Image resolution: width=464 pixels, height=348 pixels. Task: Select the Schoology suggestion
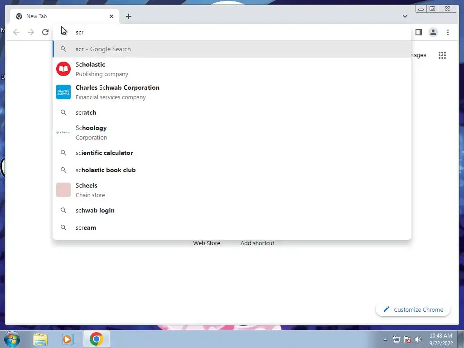coord(232,132)
